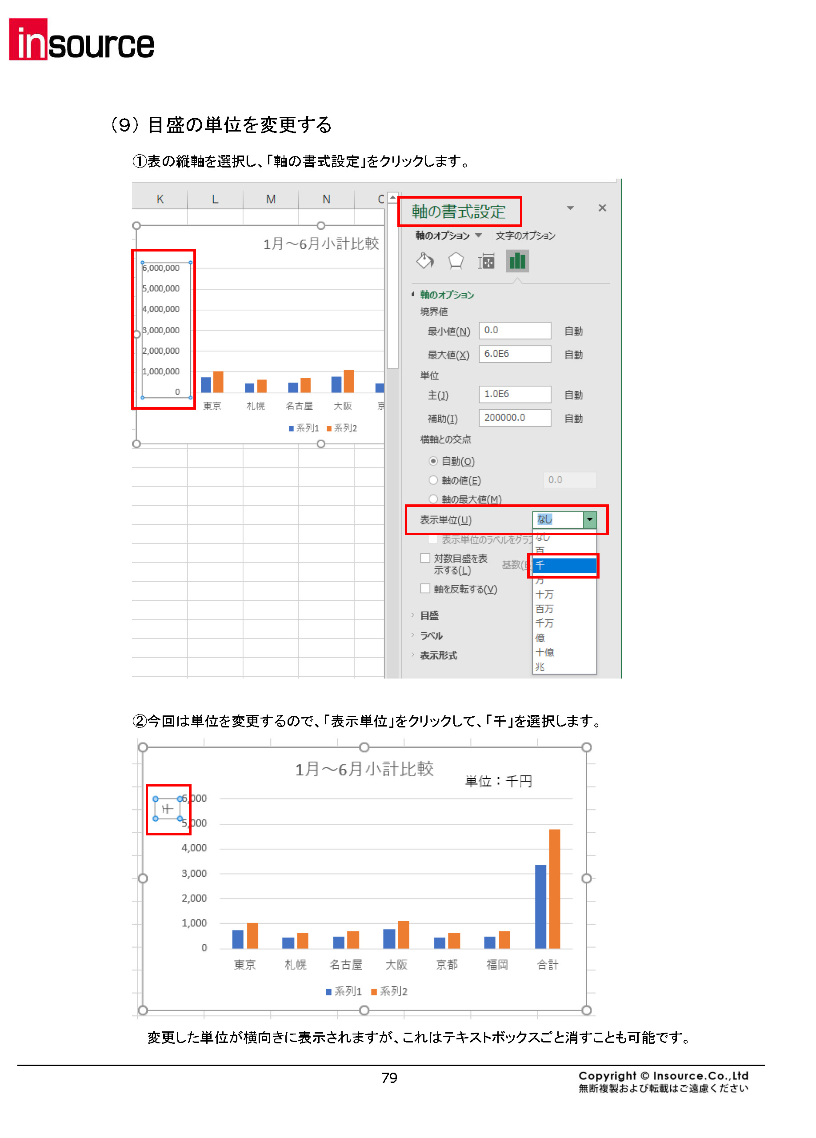Select the 自動(O) radio button
This screenshot has height=1138, width=816.
pos(433,461)
